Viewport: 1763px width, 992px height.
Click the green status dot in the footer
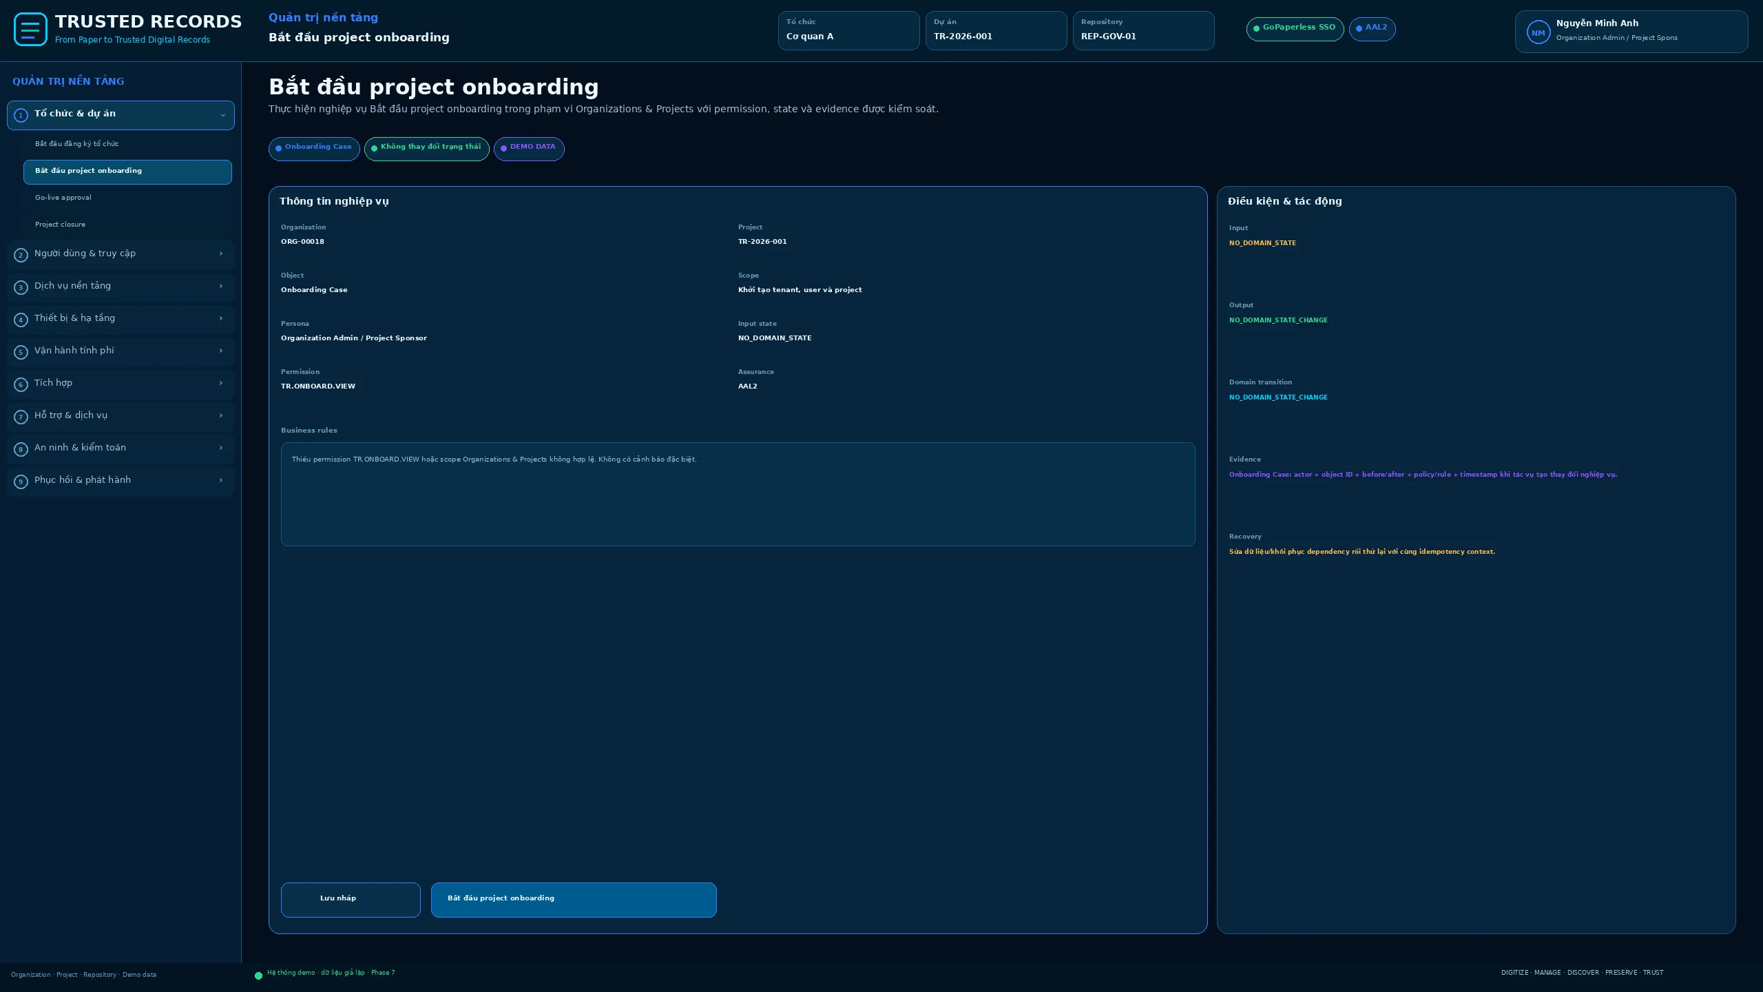[x=258, y=975]
